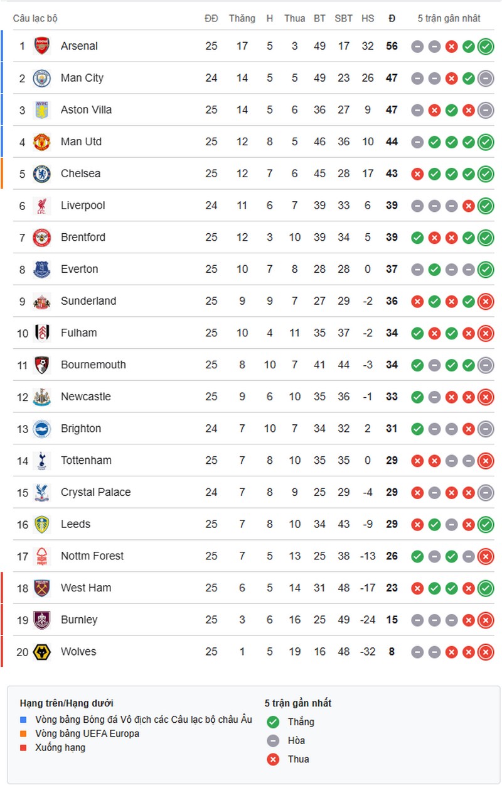Click the Chelsea club logo

pos(42,173)
